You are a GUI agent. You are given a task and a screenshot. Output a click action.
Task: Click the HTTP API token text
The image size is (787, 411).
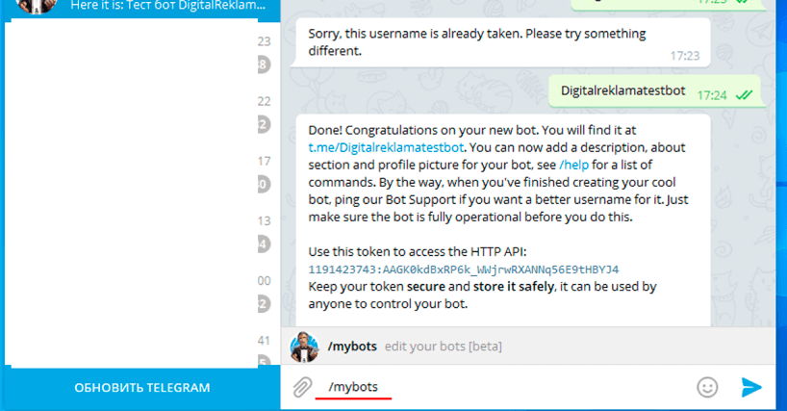coord(464,270)
